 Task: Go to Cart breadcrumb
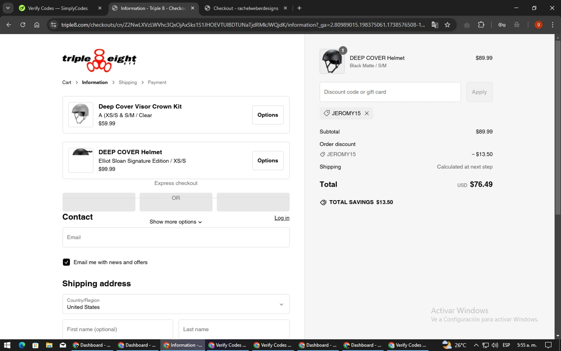coord(67,82)
